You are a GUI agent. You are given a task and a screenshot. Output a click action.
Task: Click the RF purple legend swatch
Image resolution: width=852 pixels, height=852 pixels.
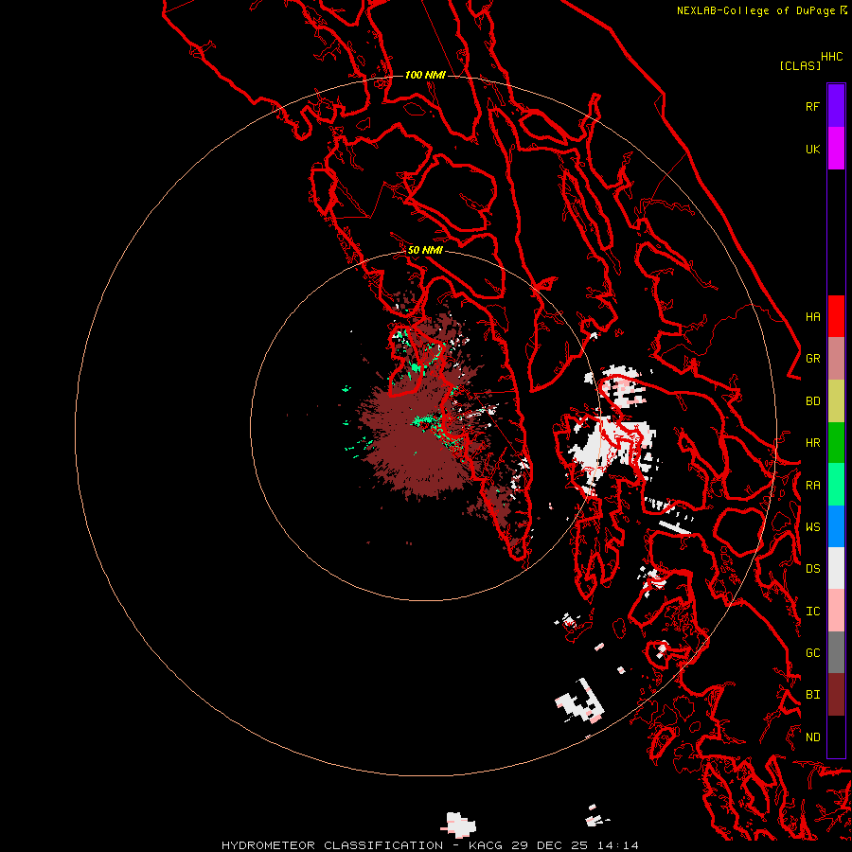(836, 106)
